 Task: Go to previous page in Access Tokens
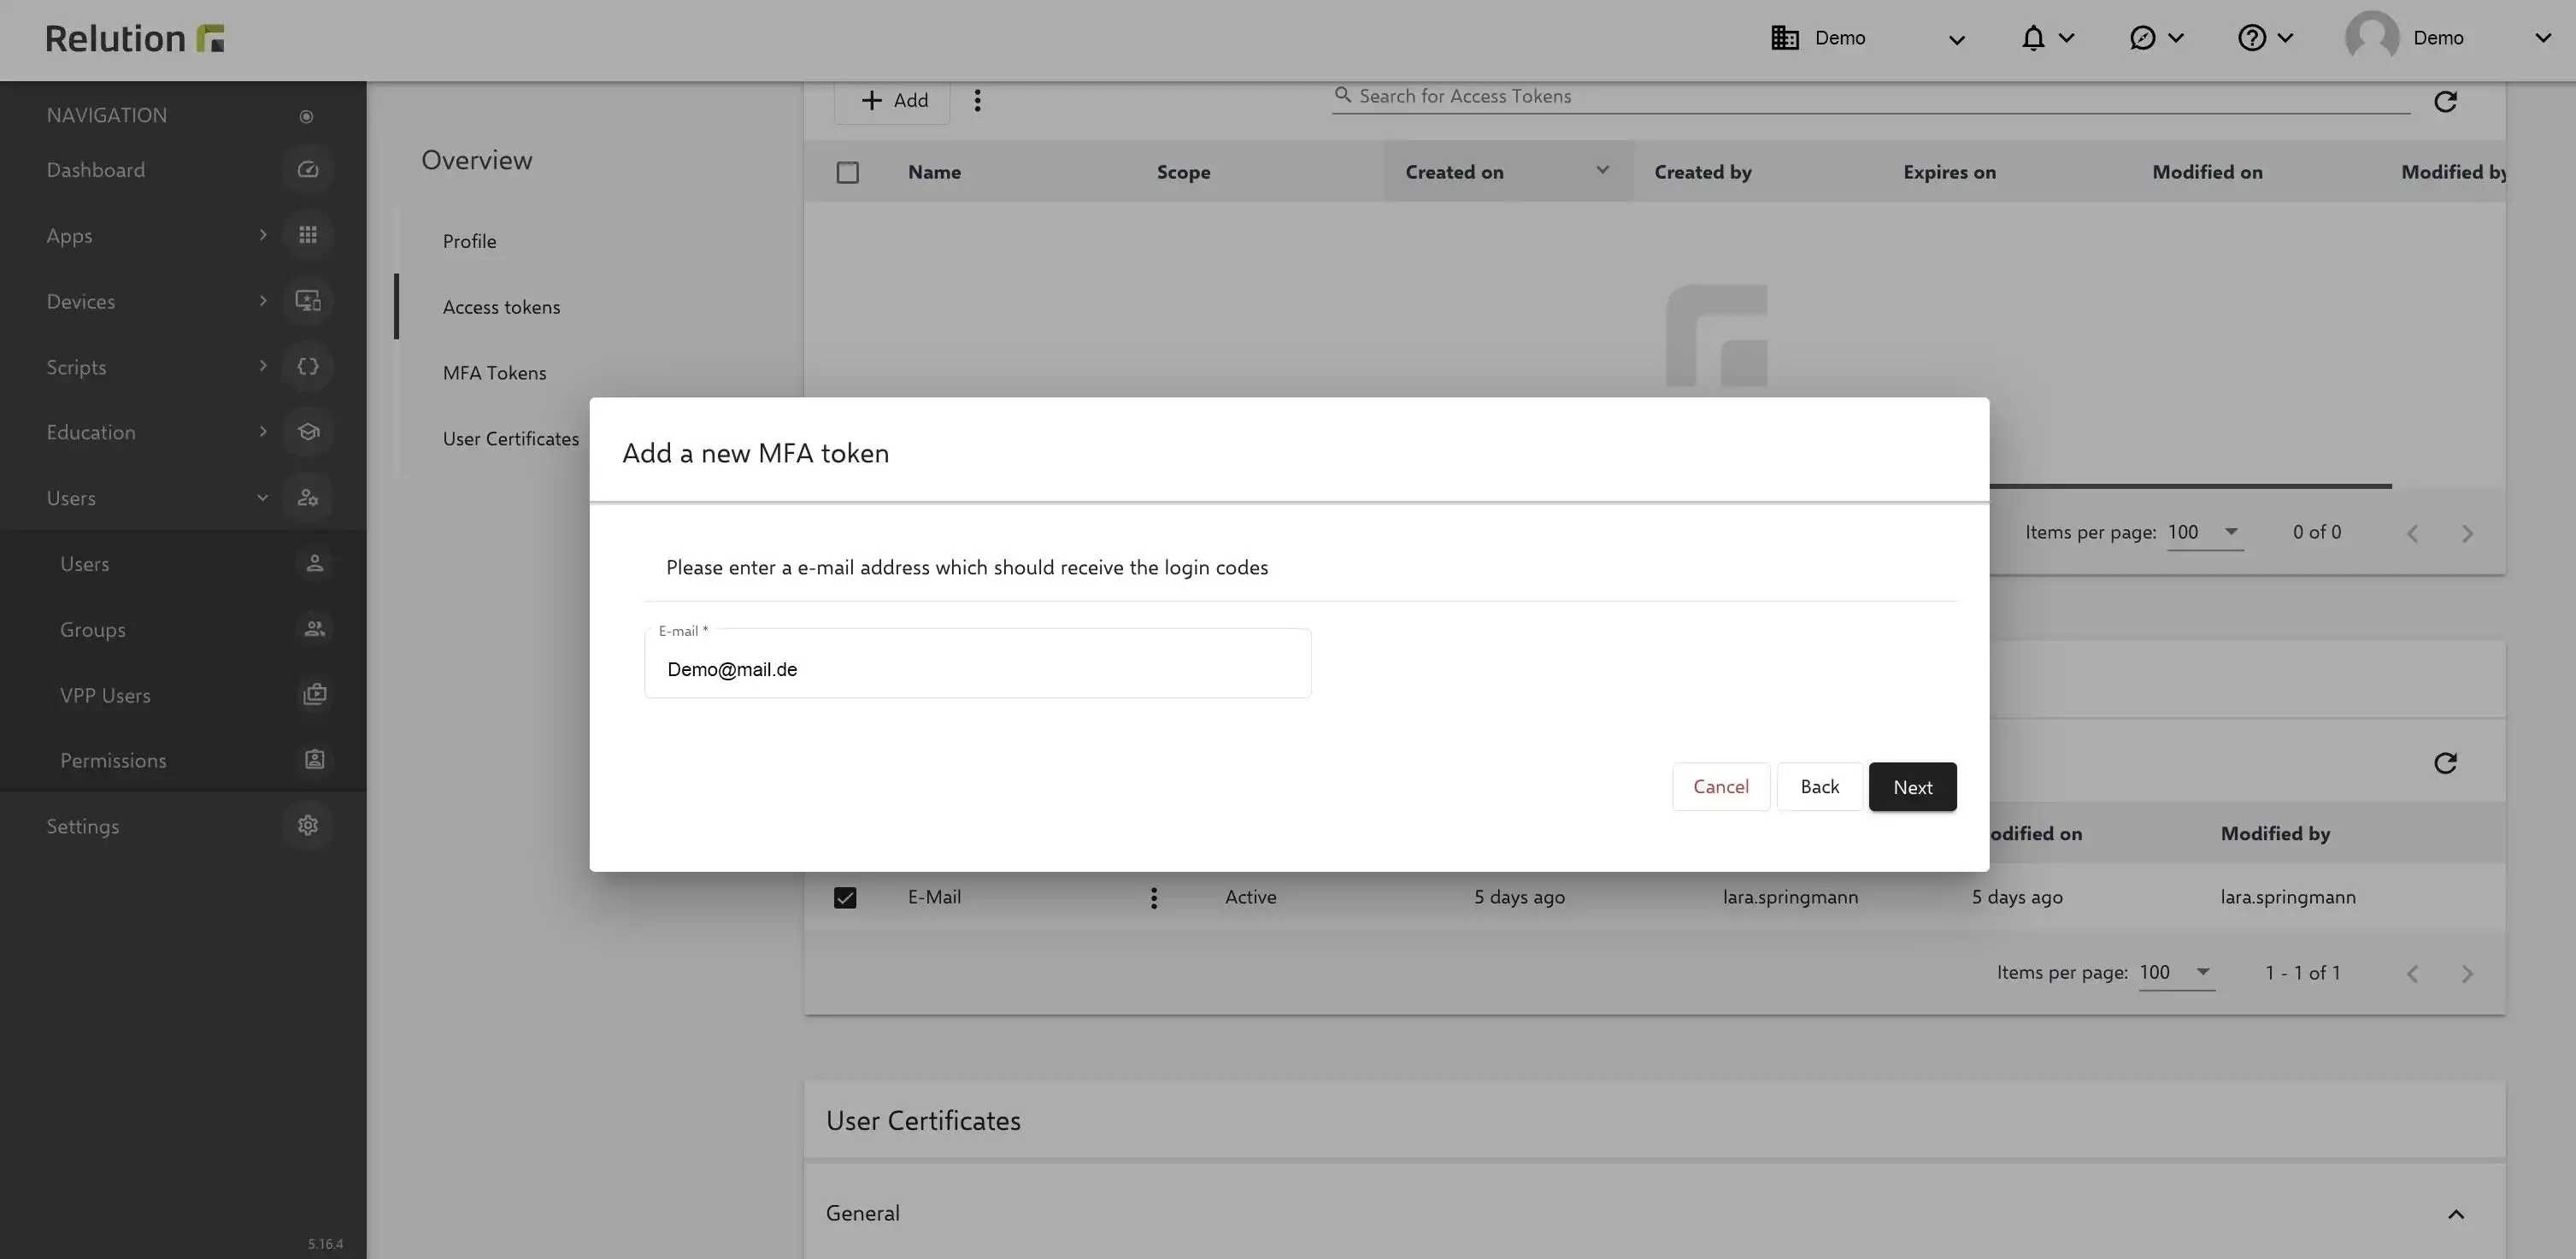click(x=2413, y=533)
